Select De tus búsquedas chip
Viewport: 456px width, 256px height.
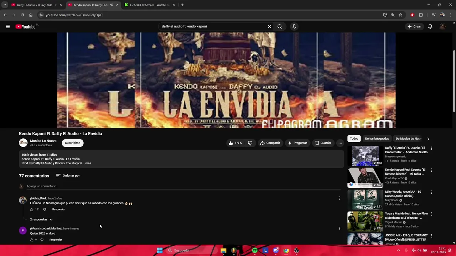click(x=377, y=139)
